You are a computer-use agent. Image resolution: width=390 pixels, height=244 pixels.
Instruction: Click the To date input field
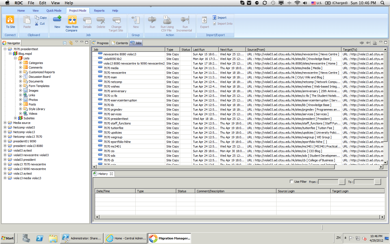[364, 182]
